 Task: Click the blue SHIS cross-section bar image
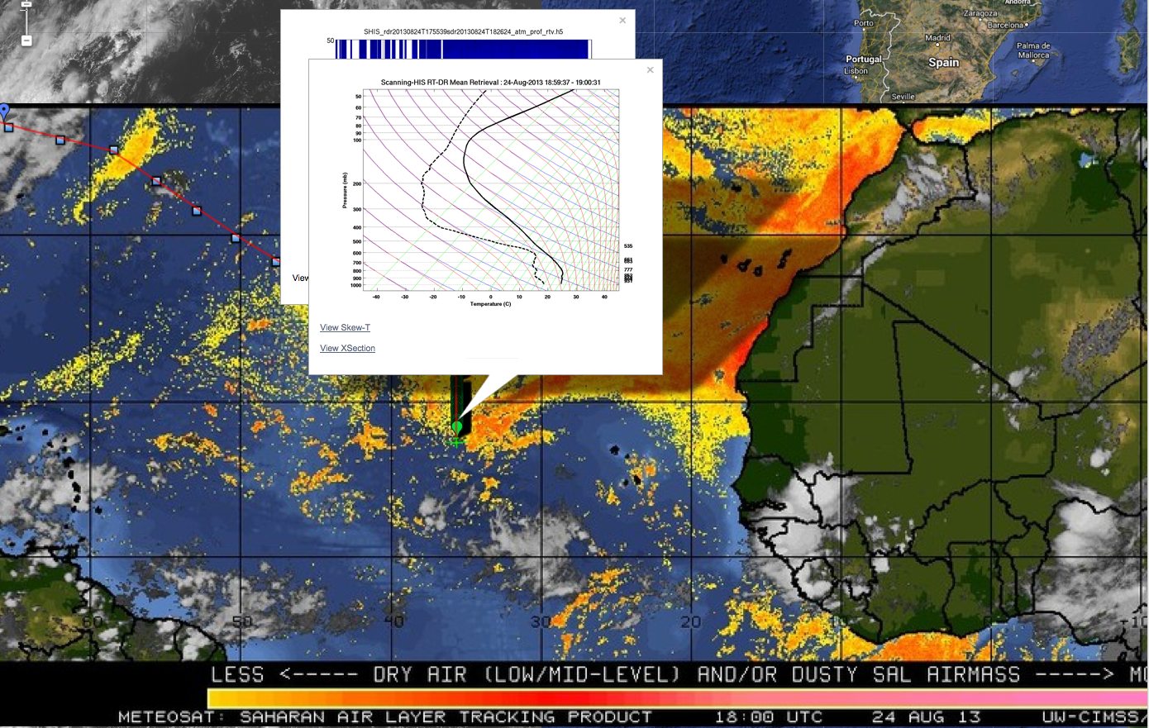(x=463, y=49)
